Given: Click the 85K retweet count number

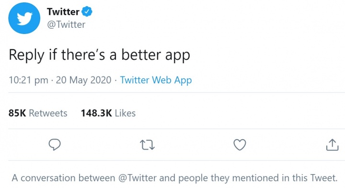Looking at the screenshot, I should pyautogui.click(x=17, y=113).
